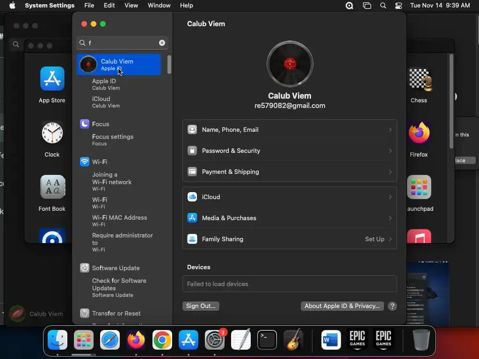Open Finder from the Dock
The image size is (479, 359).
58,340
